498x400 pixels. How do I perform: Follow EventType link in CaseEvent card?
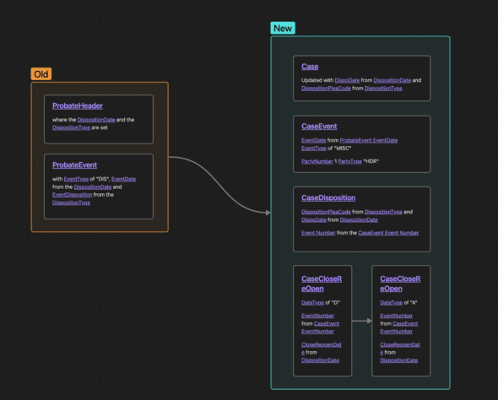314,149
